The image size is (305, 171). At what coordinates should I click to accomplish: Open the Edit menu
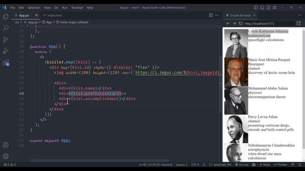21,8
